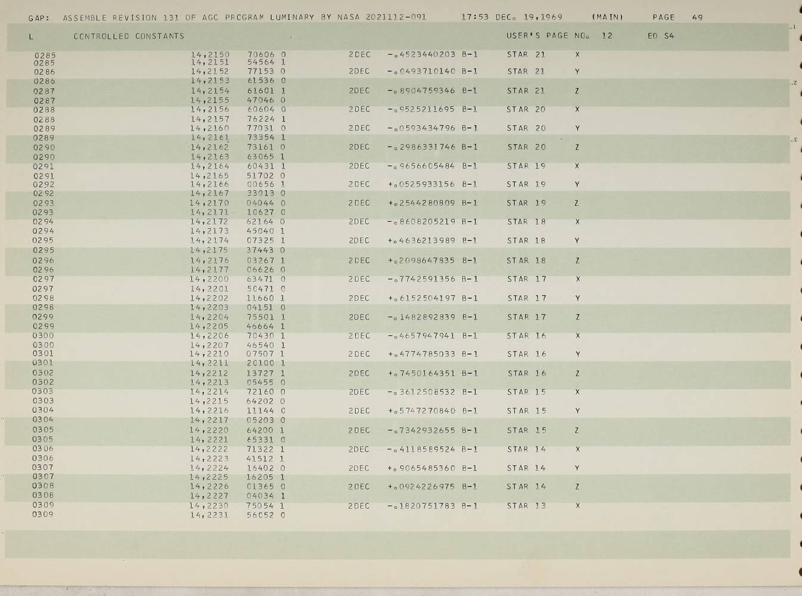The image size is (802, 596).
Task: Click the value '-.4657947941'
Action: click(421, 336)
